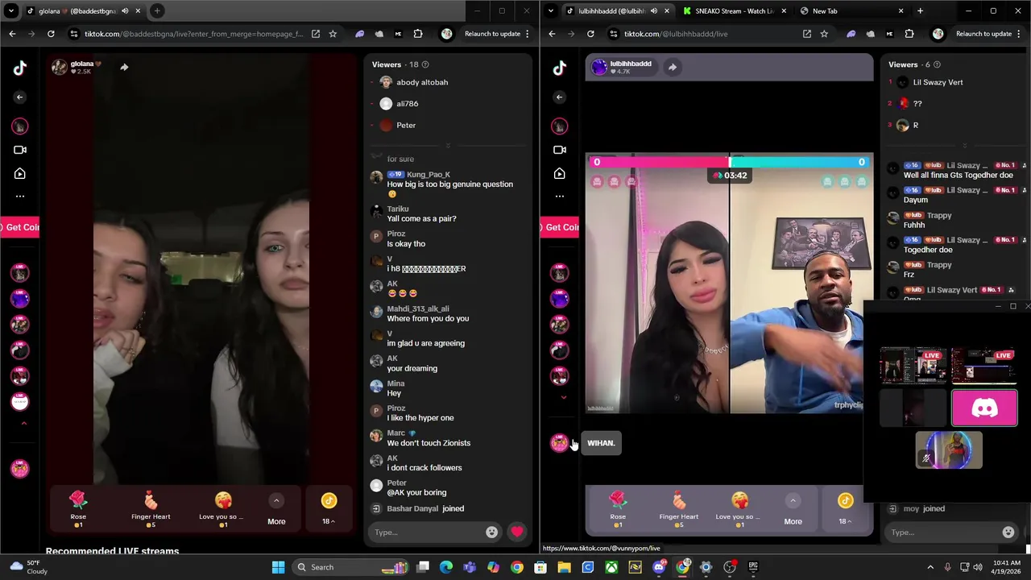Open Chrome profile avatar in right browser

click(938, 34)
